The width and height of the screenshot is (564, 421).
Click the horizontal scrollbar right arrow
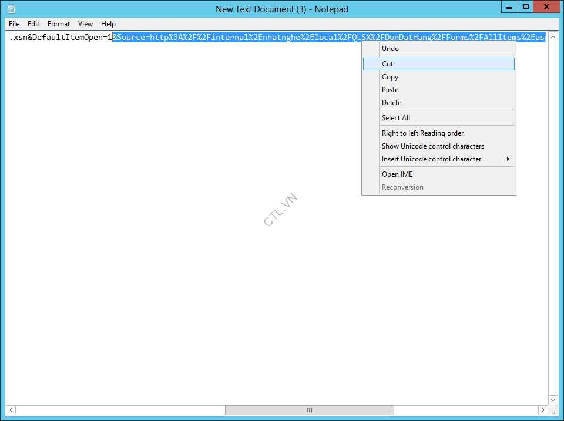pos(542,410)
